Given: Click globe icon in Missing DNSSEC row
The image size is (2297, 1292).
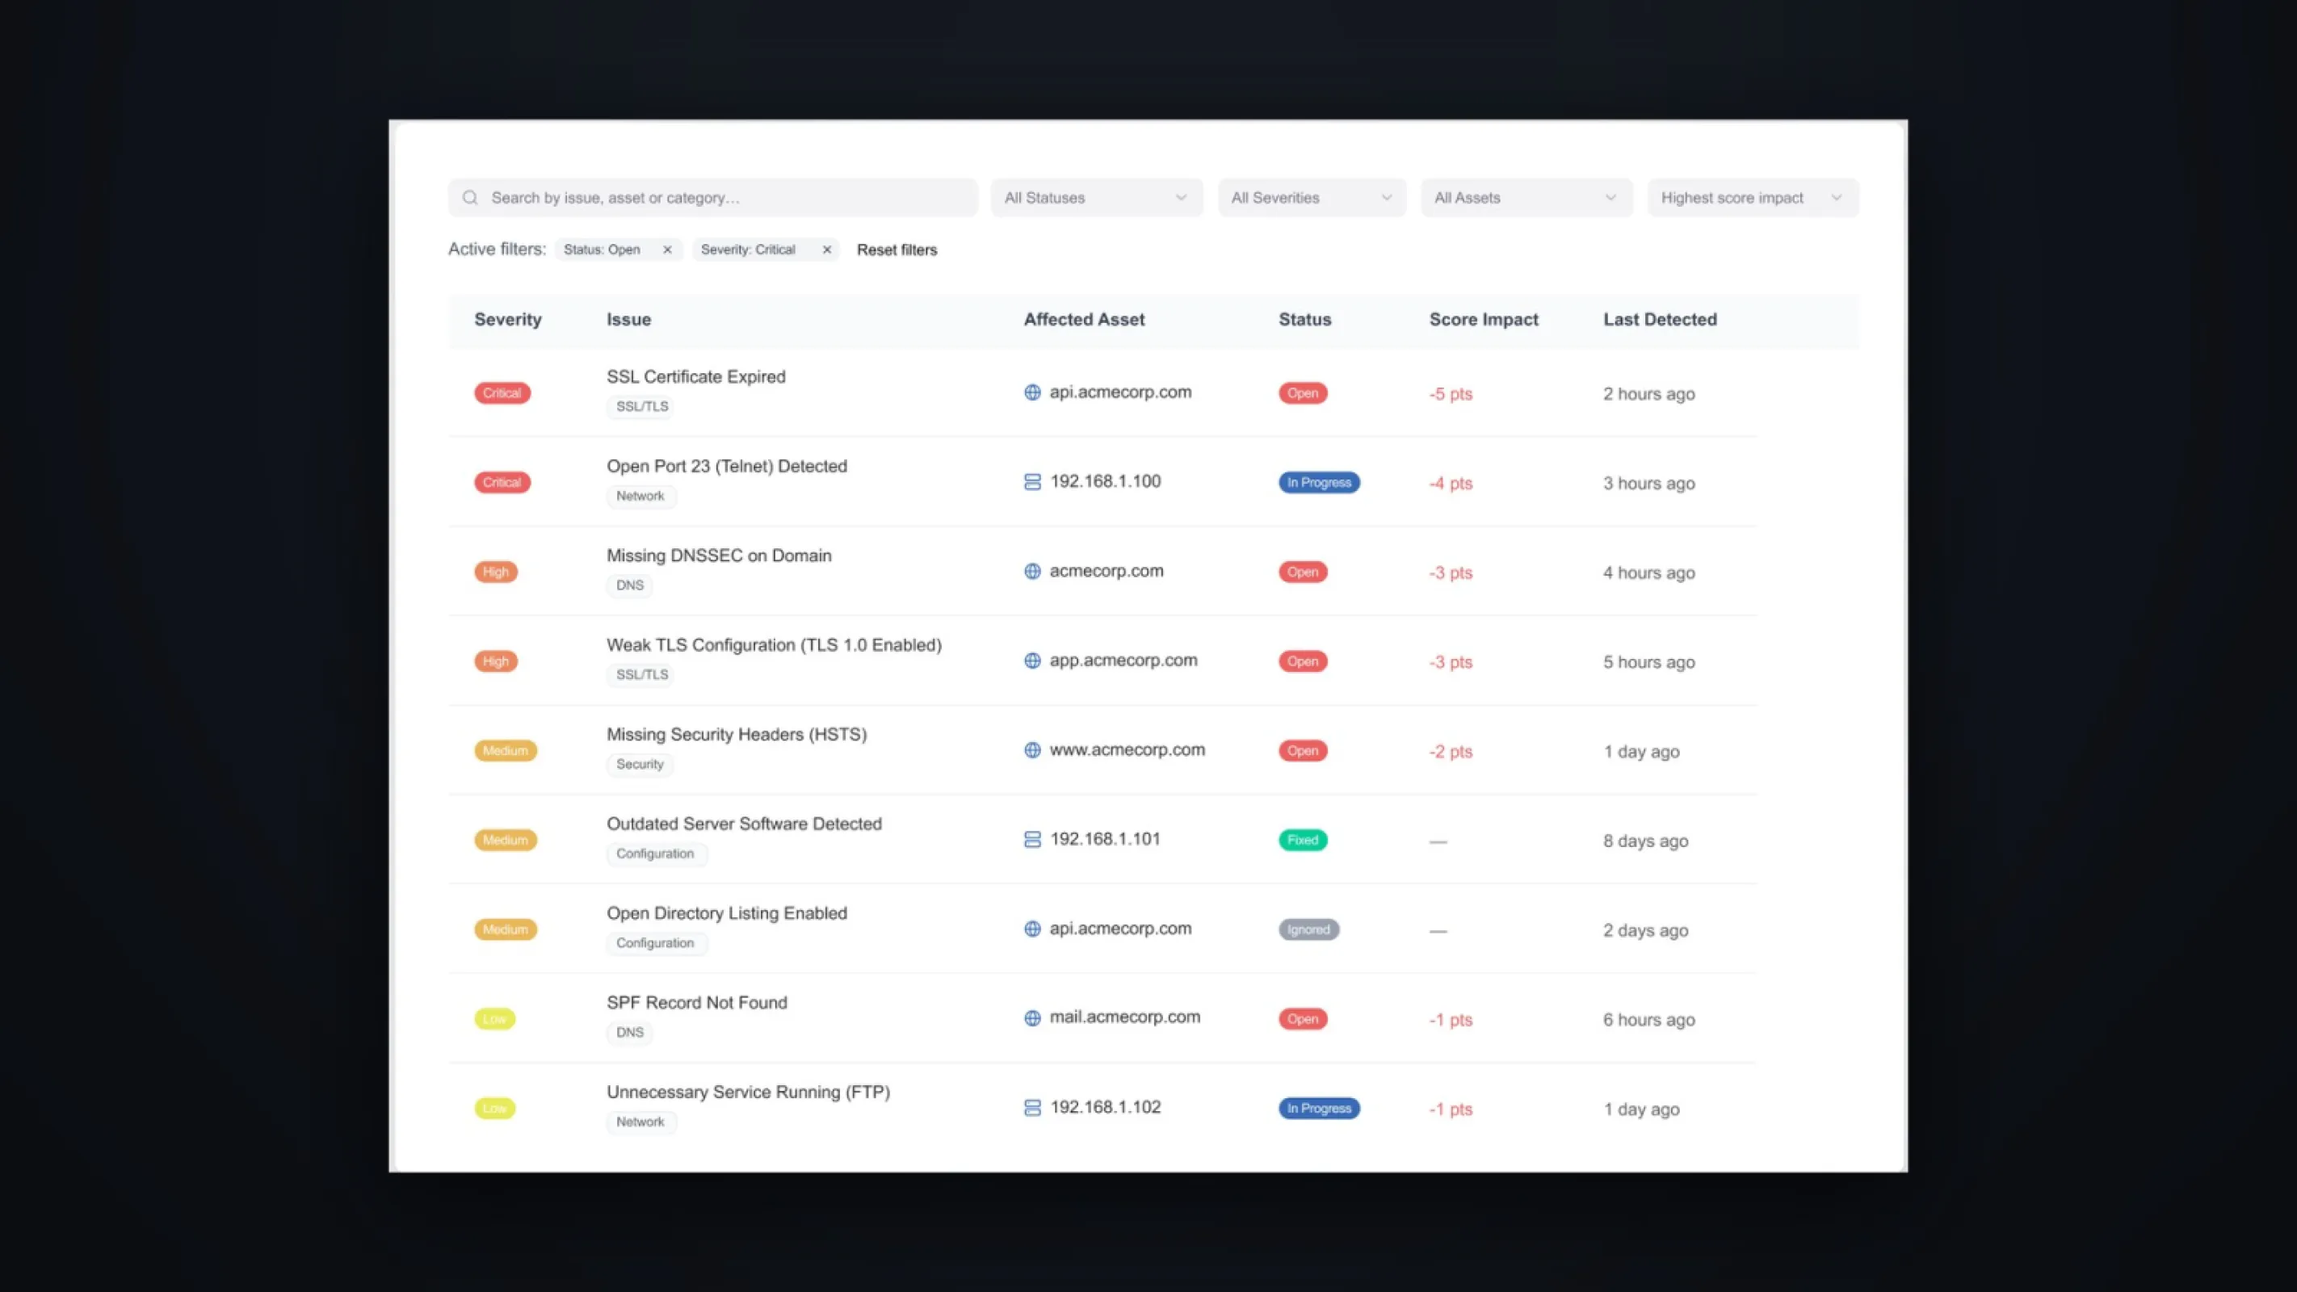Looking at the screenshot, I should (1032, 572).
